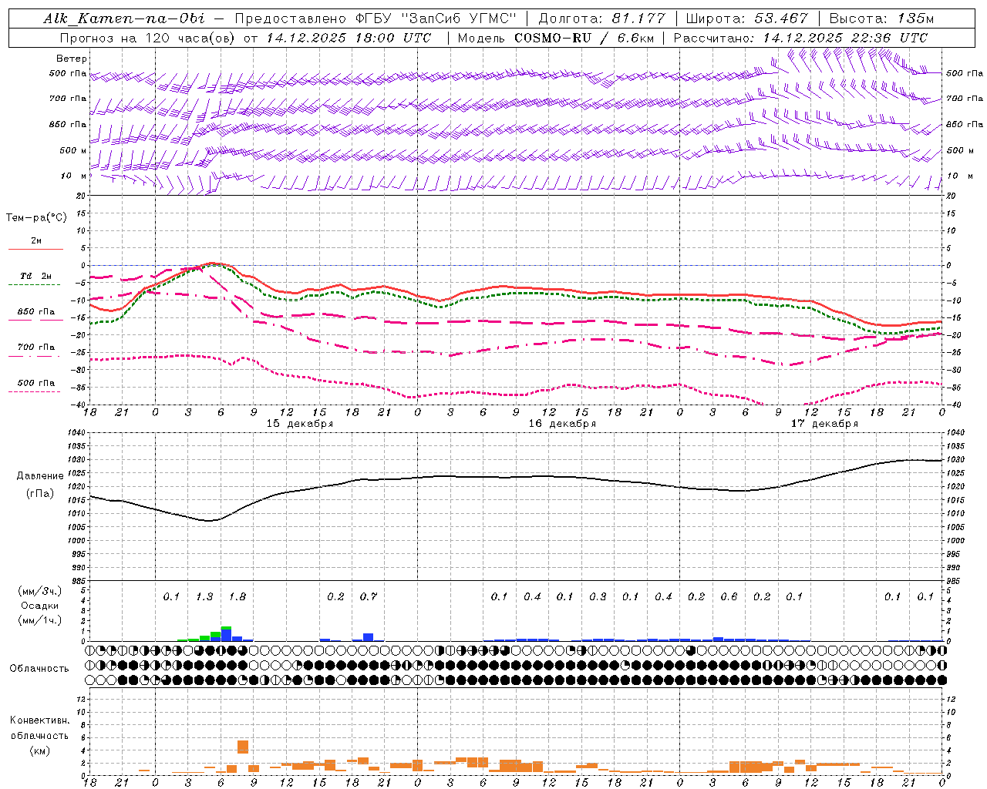The image size is (987, 789).
Task: Click the Td 2м dew point legend label
Action: coord(36,276)
